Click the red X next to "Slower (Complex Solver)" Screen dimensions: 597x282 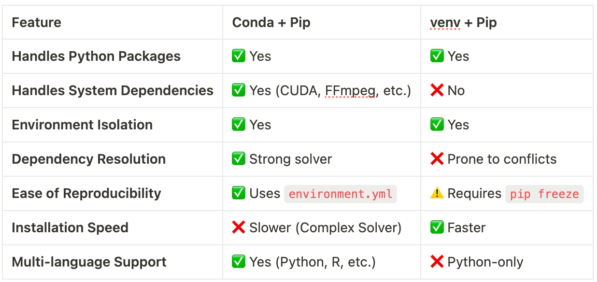point(239,227)
